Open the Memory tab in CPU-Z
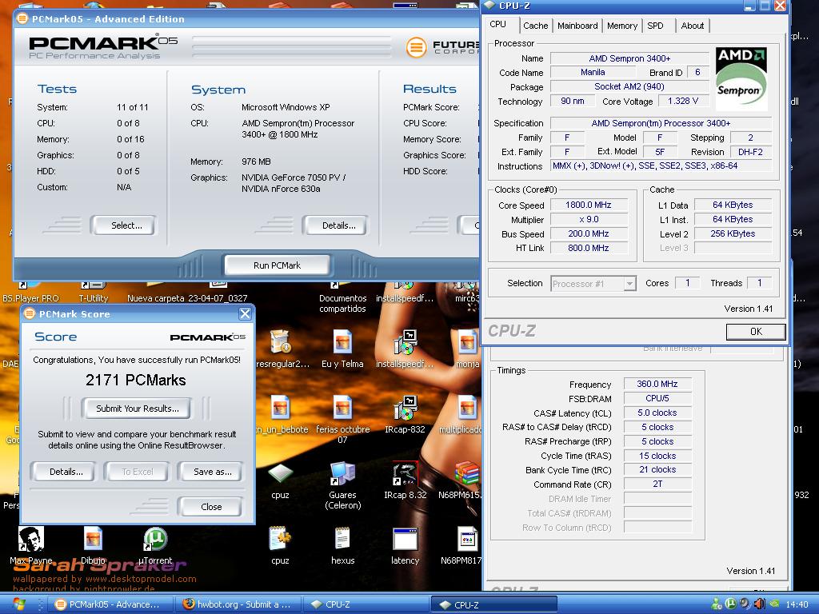The width and height of the screenshot is (819, 614). click(621, 26)
